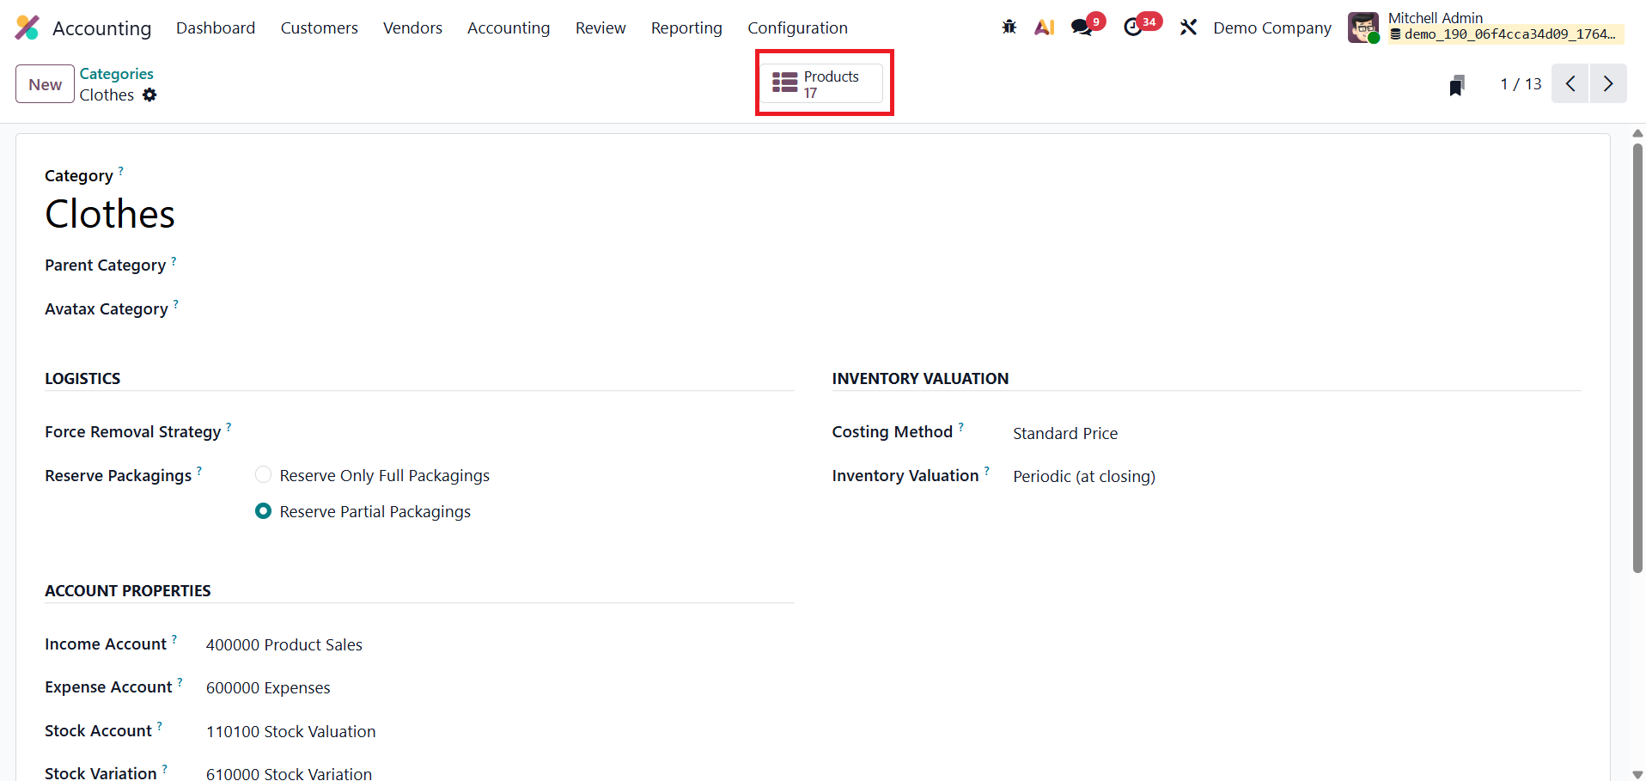This screenshot has height=781, width=1646.
Task: Click Mitchell Admin user avatar
Action: 1363,27
